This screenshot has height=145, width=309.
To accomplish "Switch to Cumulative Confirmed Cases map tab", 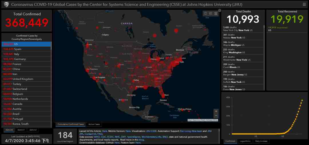I will tap(71, 124).
